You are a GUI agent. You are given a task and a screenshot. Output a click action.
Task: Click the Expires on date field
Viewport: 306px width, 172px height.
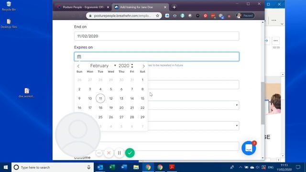point(156,57)
